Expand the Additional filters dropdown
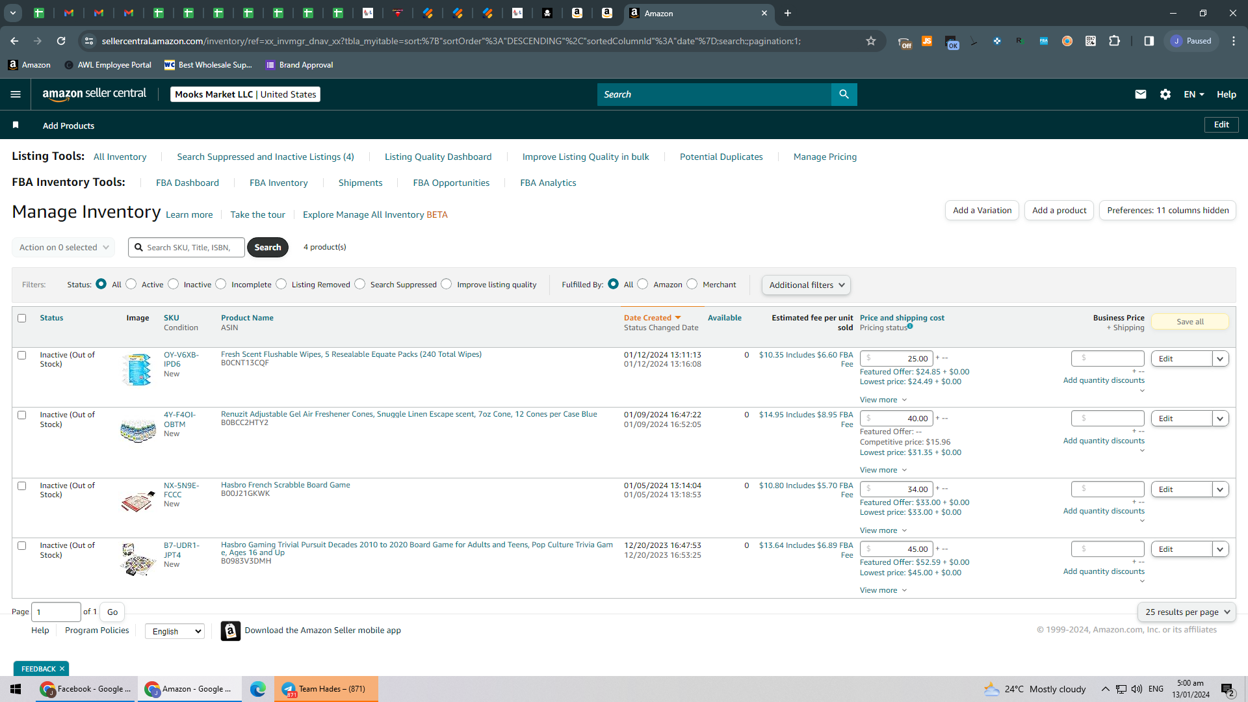Image resolution: width=1248 pixels, height=702 pixels. (x=806, y=285)
